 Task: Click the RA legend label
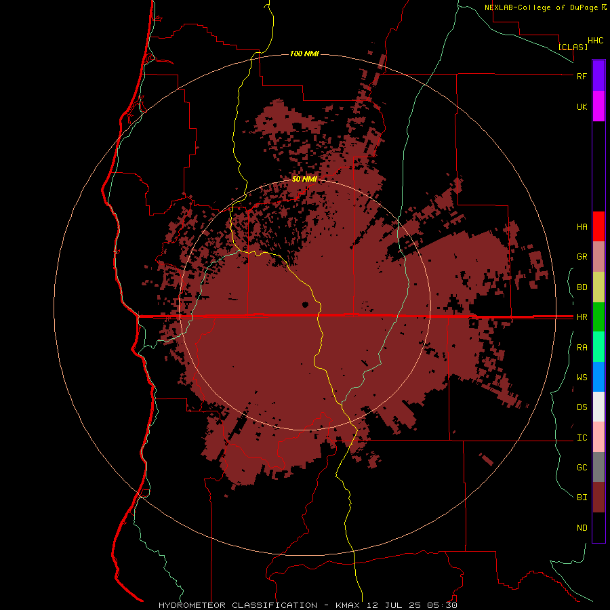[582, 348]
